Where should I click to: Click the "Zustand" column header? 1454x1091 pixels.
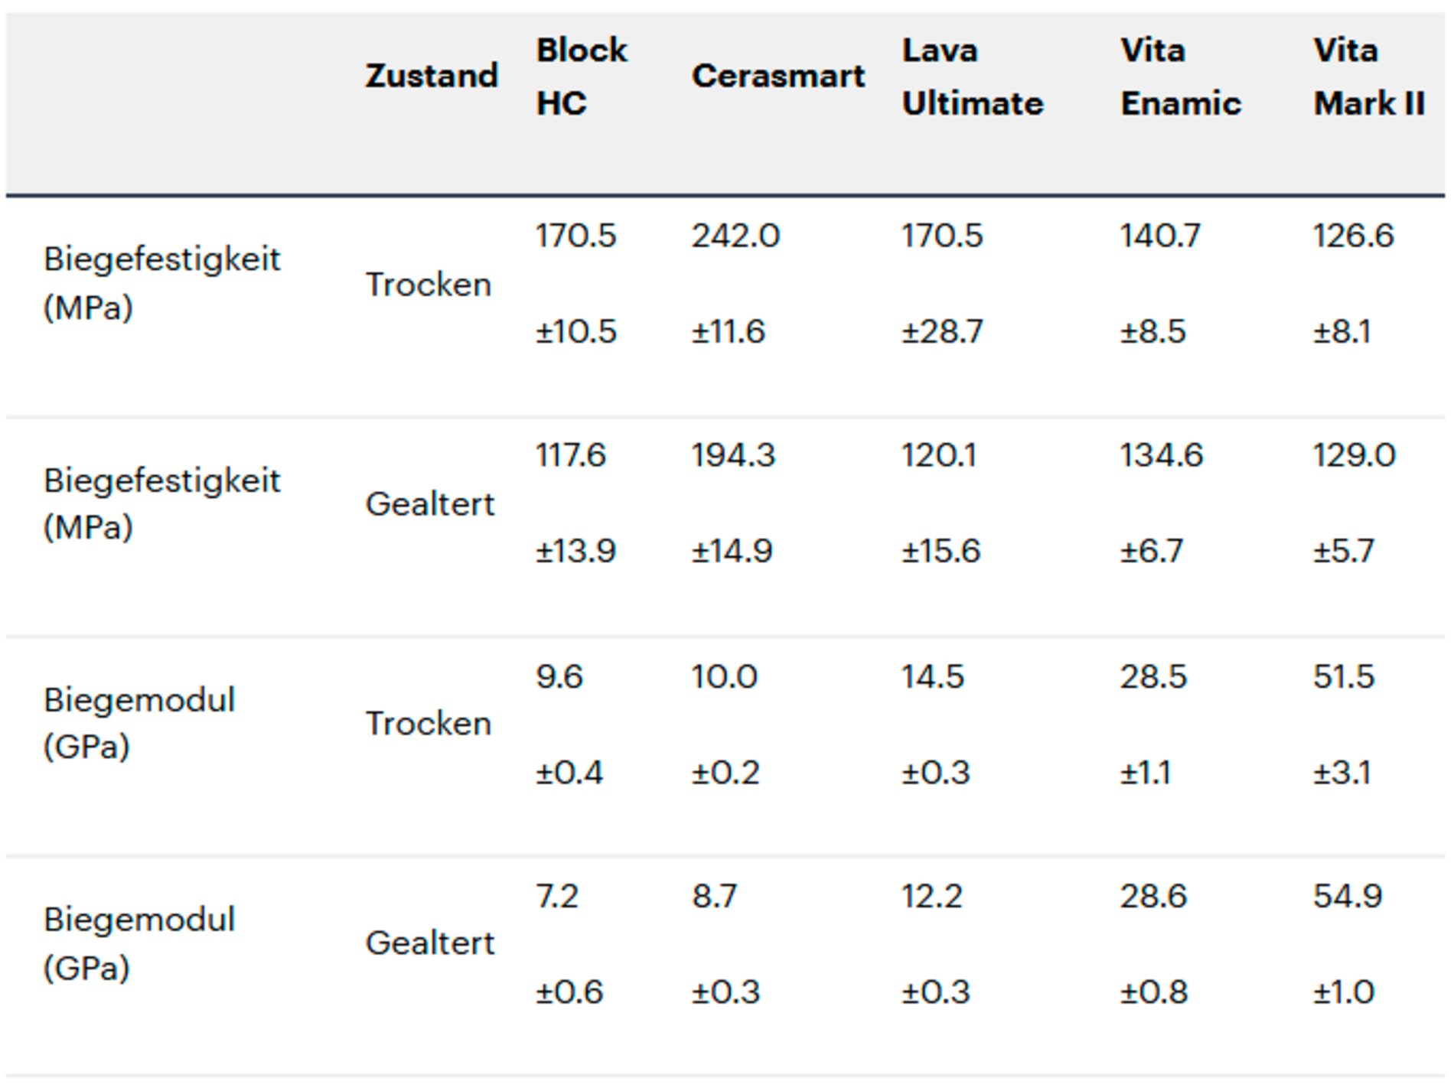[x=431, y=76]
